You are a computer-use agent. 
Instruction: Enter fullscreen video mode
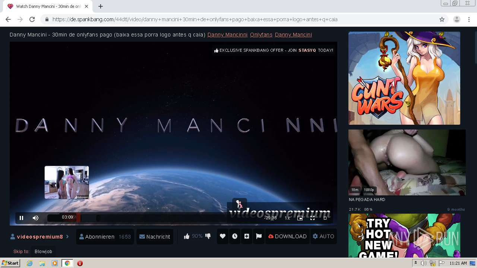[x=313, y=218]
